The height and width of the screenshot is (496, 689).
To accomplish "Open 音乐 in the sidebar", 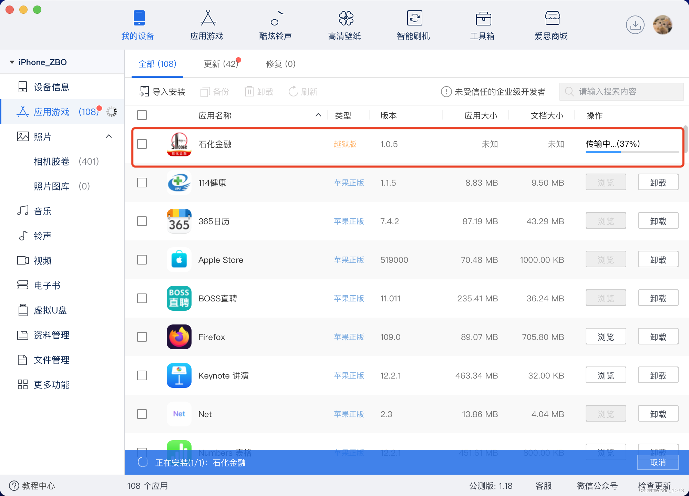I will (x=62, y=211).
